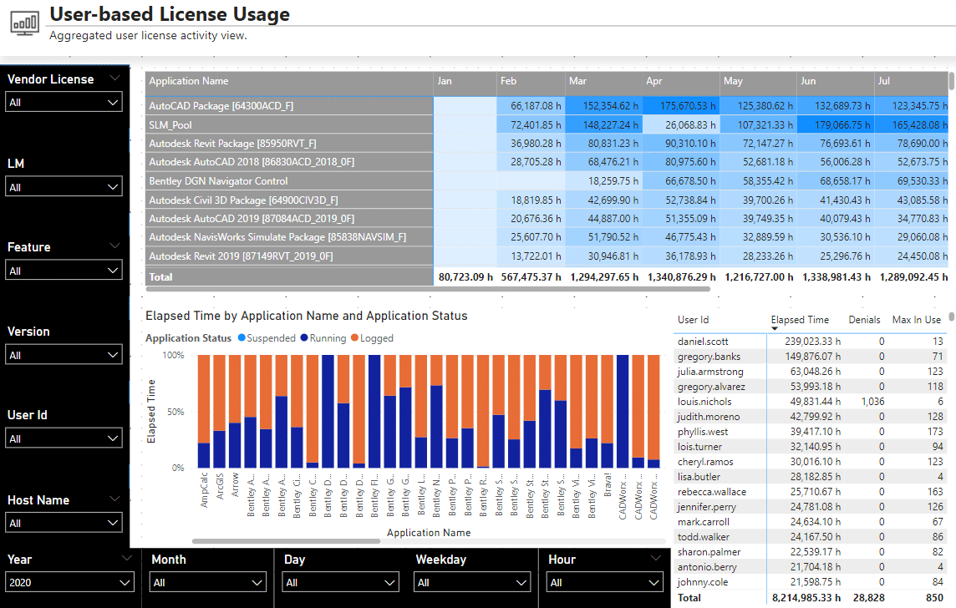The height and width of the screenshot is (608, 956).
Task: Select the Logged legend entry
Action: pos(372,338)
